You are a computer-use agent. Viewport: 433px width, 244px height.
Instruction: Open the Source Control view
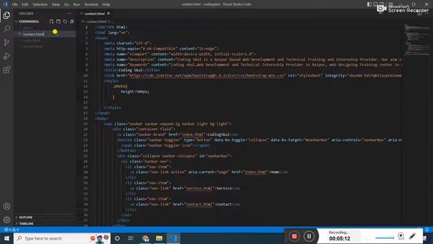[7, 42]
